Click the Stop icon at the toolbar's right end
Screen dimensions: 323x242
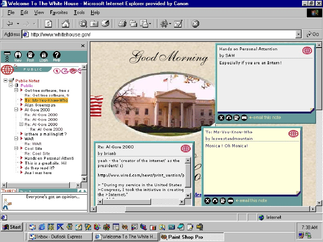pyautogui.click(x=195, y=24)
